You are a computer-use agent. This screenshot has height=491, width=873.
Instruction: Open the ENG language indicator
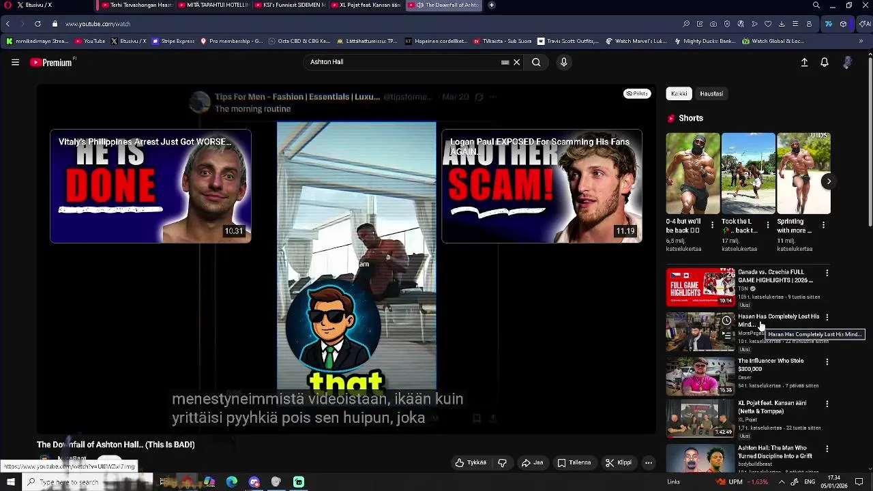pyautogui.click(x=811, y=482)
